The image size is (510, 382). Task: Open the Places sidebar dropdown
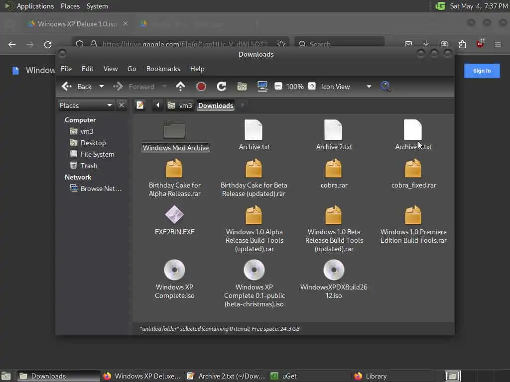coord(86,105)
